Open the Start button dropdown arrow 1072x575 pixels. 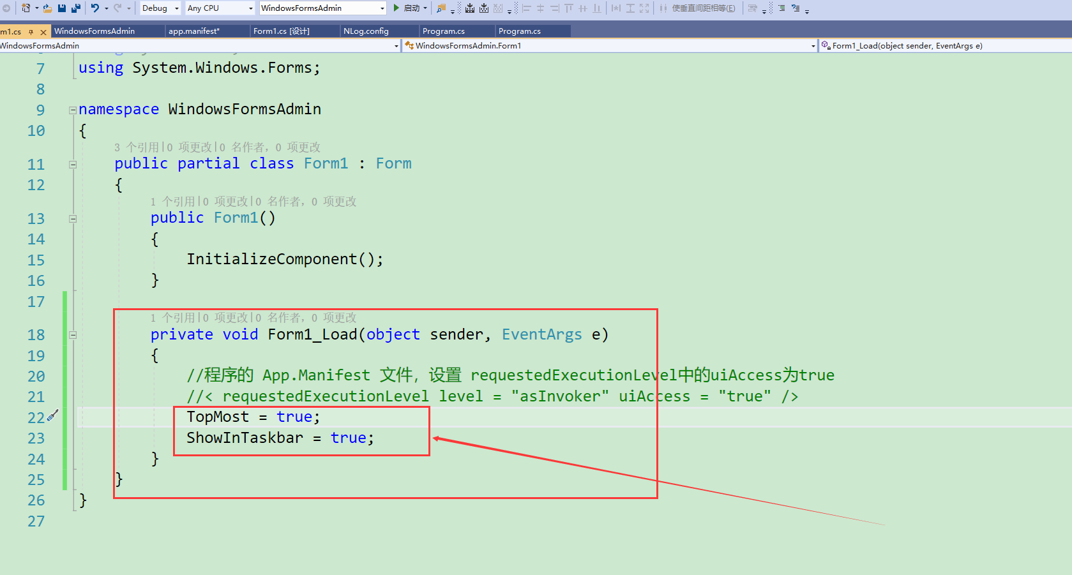[x=425, y=8]
